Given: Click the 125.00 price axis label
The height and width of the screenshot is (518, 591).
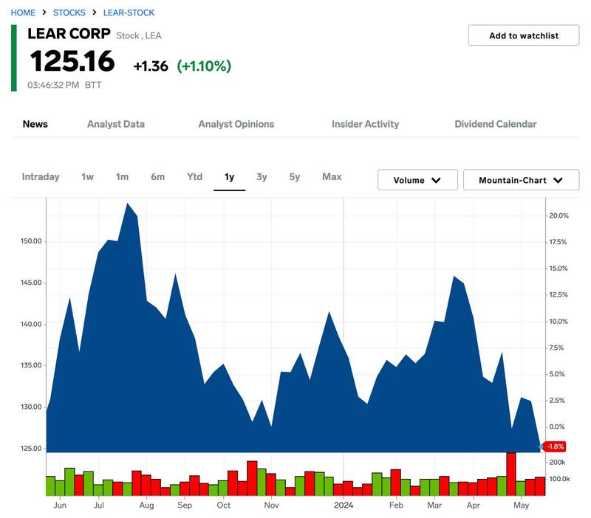Looking at the screenshot, I should pyautogui.click(x=31, y=448).
